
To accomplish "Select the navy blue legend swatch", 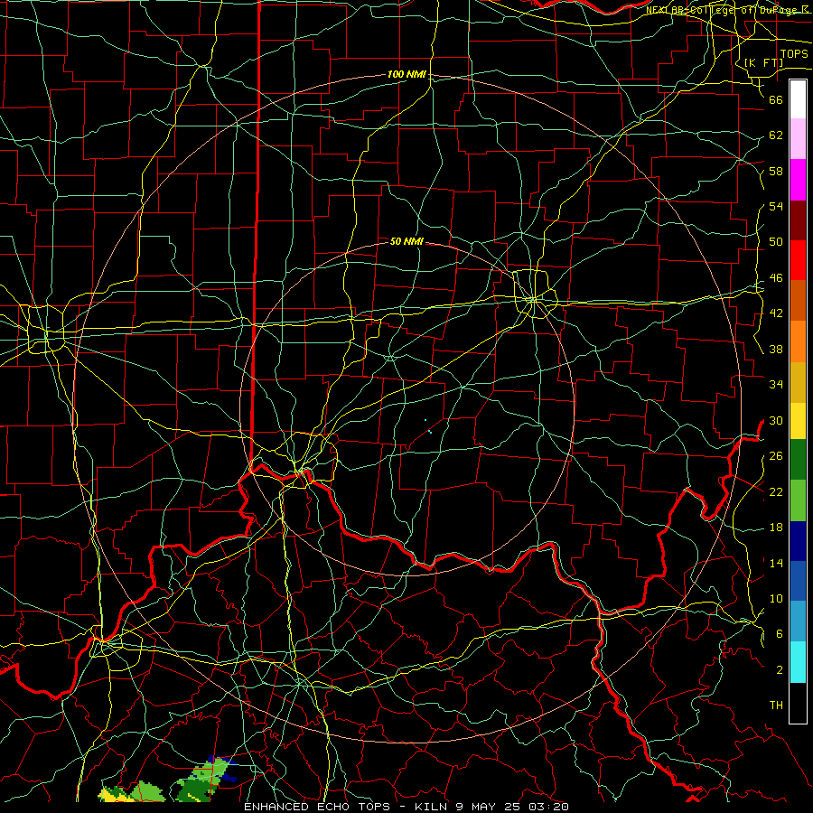I will click(x=798, y=541).
